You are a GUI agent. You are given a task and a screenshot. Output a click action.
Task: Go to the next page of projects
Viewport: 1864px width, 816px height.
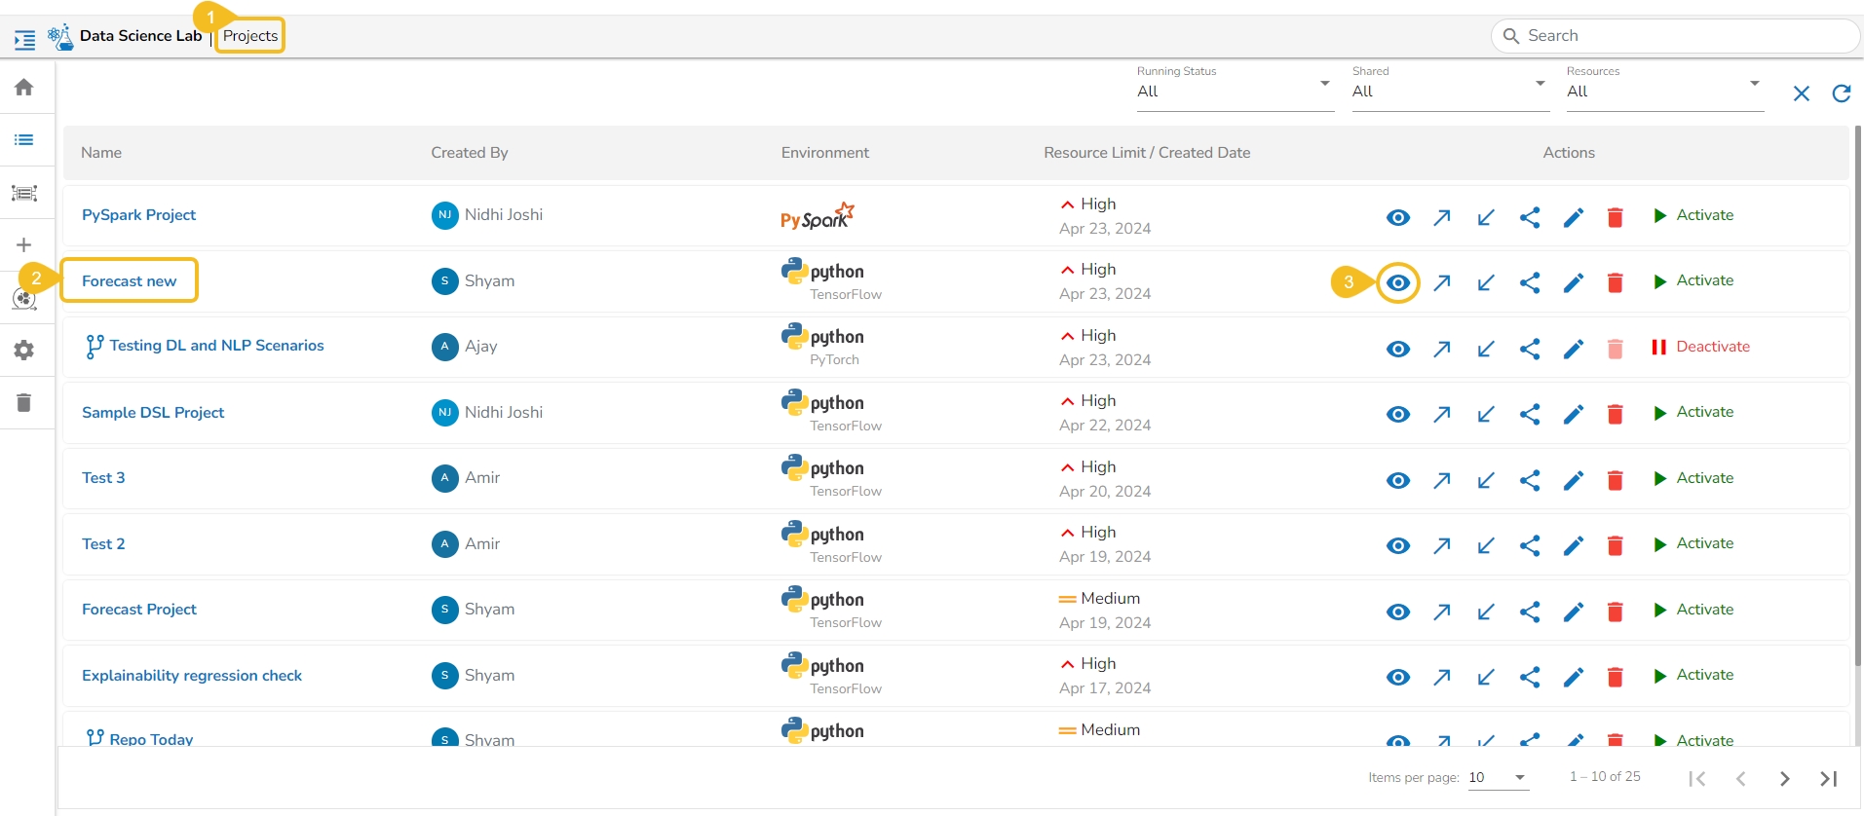tap(1784, 778)
